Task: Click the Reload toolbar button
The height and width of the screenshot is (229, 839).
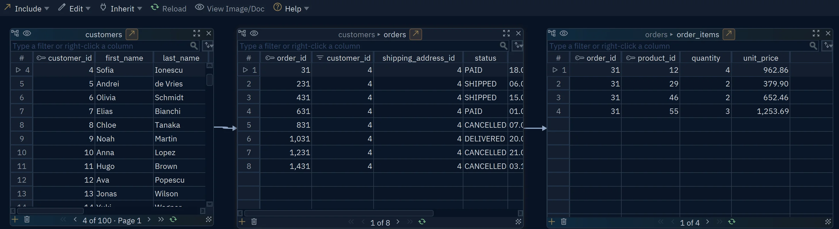Action: point(169,8)
